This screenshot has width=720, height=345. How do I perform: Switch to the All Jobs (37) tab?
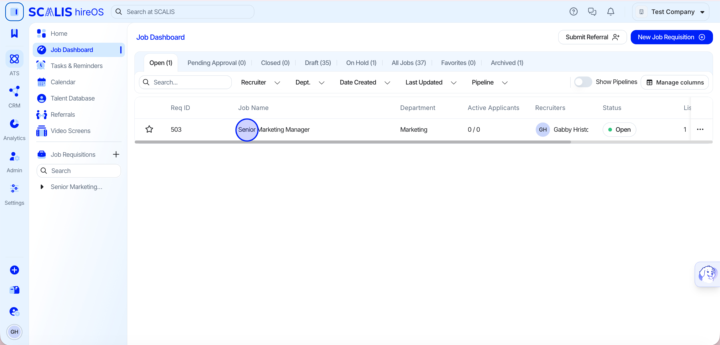(409, 63)
